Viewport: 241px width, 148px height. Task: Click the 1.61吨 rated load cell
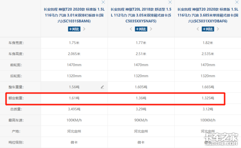click(74, 98)
